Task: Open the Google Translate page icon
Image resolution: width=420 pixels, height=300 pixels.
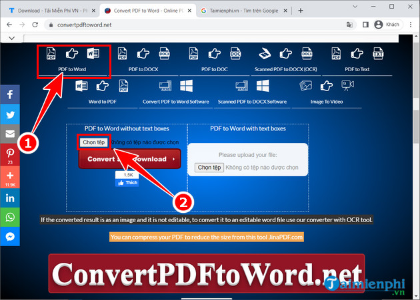Action: pos(349,25)
